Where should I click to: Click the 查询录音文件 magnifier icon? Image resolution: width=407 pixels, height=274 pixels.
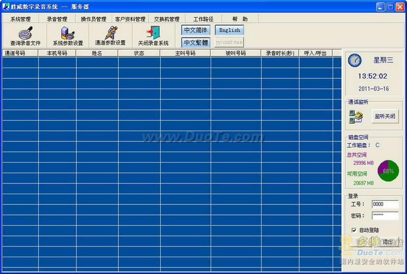pyautogui.click(x=25, y=33)
